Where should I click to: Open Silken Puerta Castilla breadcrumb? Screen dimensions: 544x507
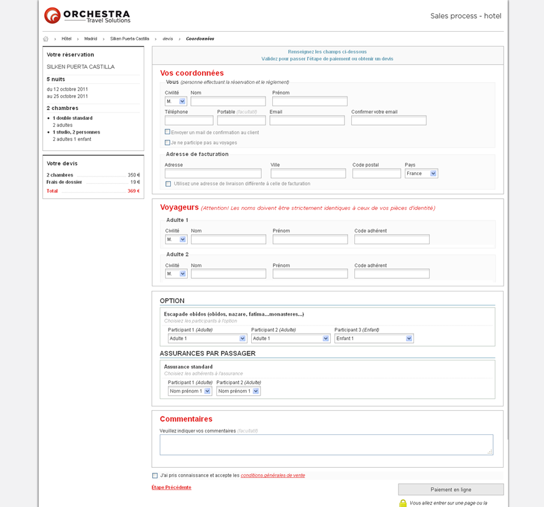(129, 39)
